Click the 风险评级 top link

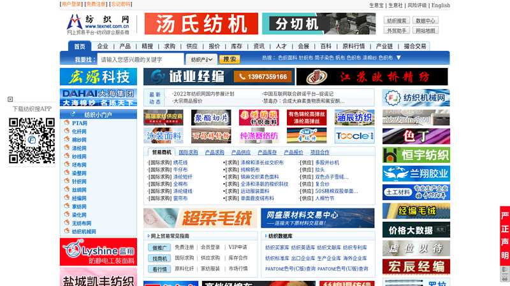[x=417, y=5]
